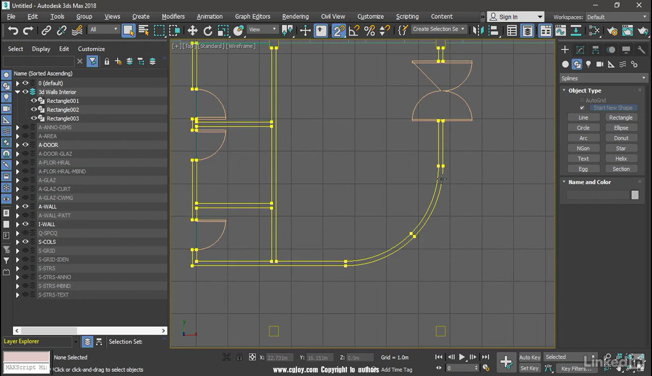Screen dimensions: 652x376
Task: Select the Select and Link tool
Action: [x=46, y=30]
